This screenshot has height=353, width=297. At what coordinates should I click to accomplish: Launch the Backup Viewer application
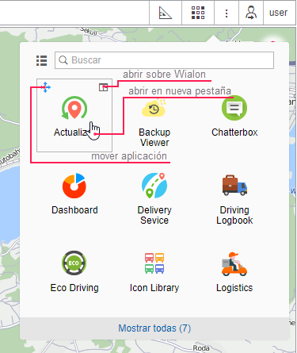154,109
